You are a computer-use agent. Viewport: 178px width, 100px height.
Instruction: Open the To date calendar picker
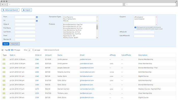[37, 21]
